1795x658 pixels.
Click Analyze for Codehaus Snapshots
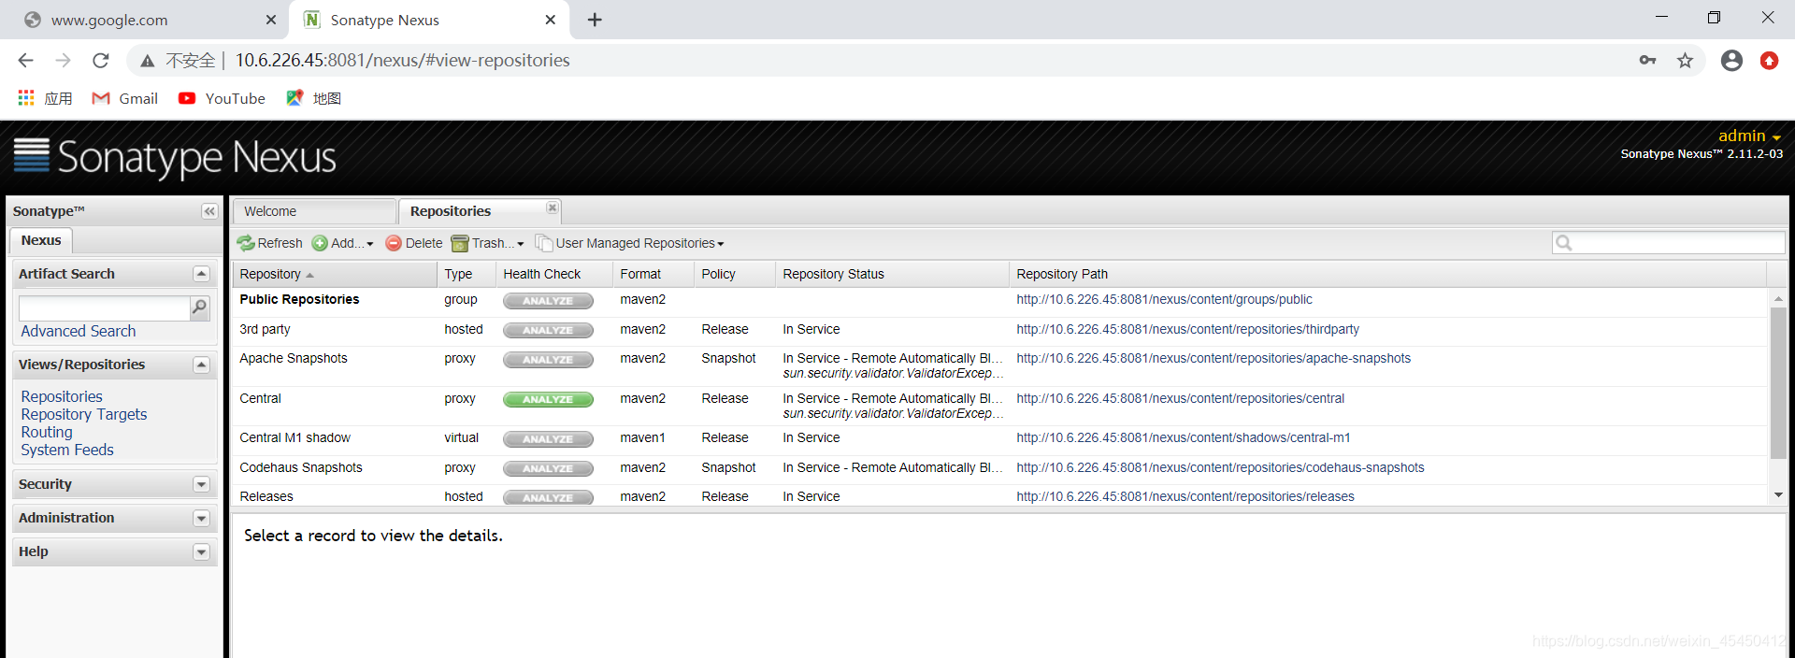[x=548, y=468]
